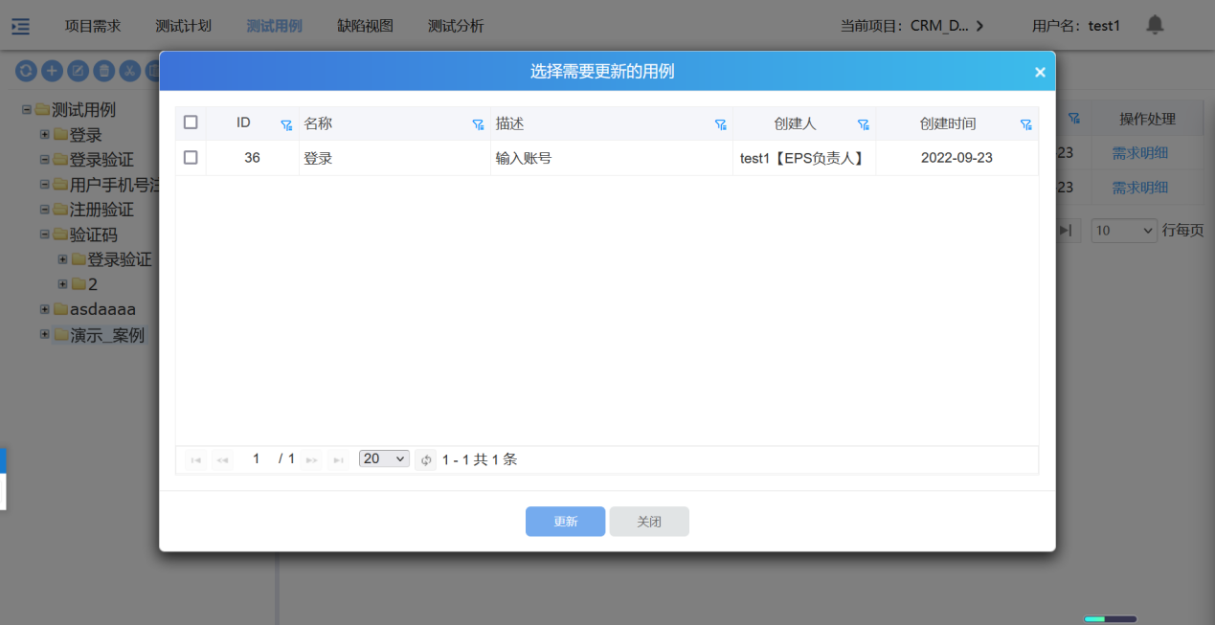This screenshot has height=625, width=1215.
Task: Expand the 演示_案例 tree folder
Action: click(x=45, y=335)
